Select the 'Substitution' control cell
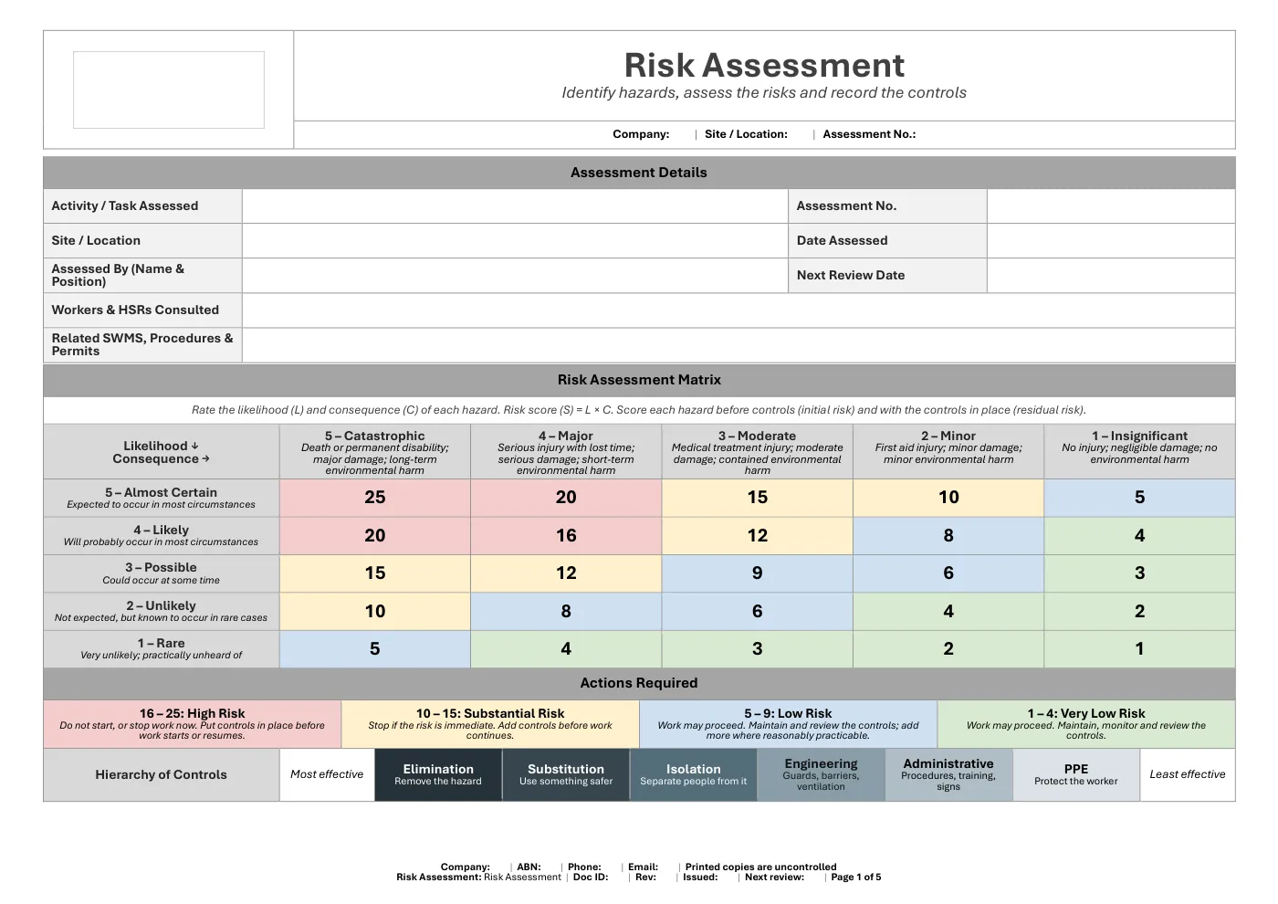The width and height of the screenshot is (1278, 904). tap(566, 775)
